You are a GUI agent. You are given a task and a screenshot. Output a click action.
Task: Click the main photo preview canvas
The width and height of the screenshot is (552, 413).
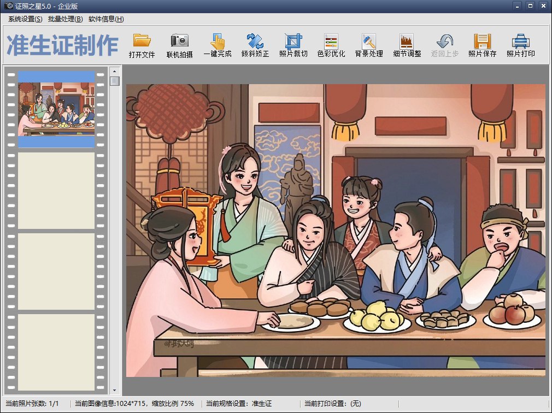pos(336,230)
